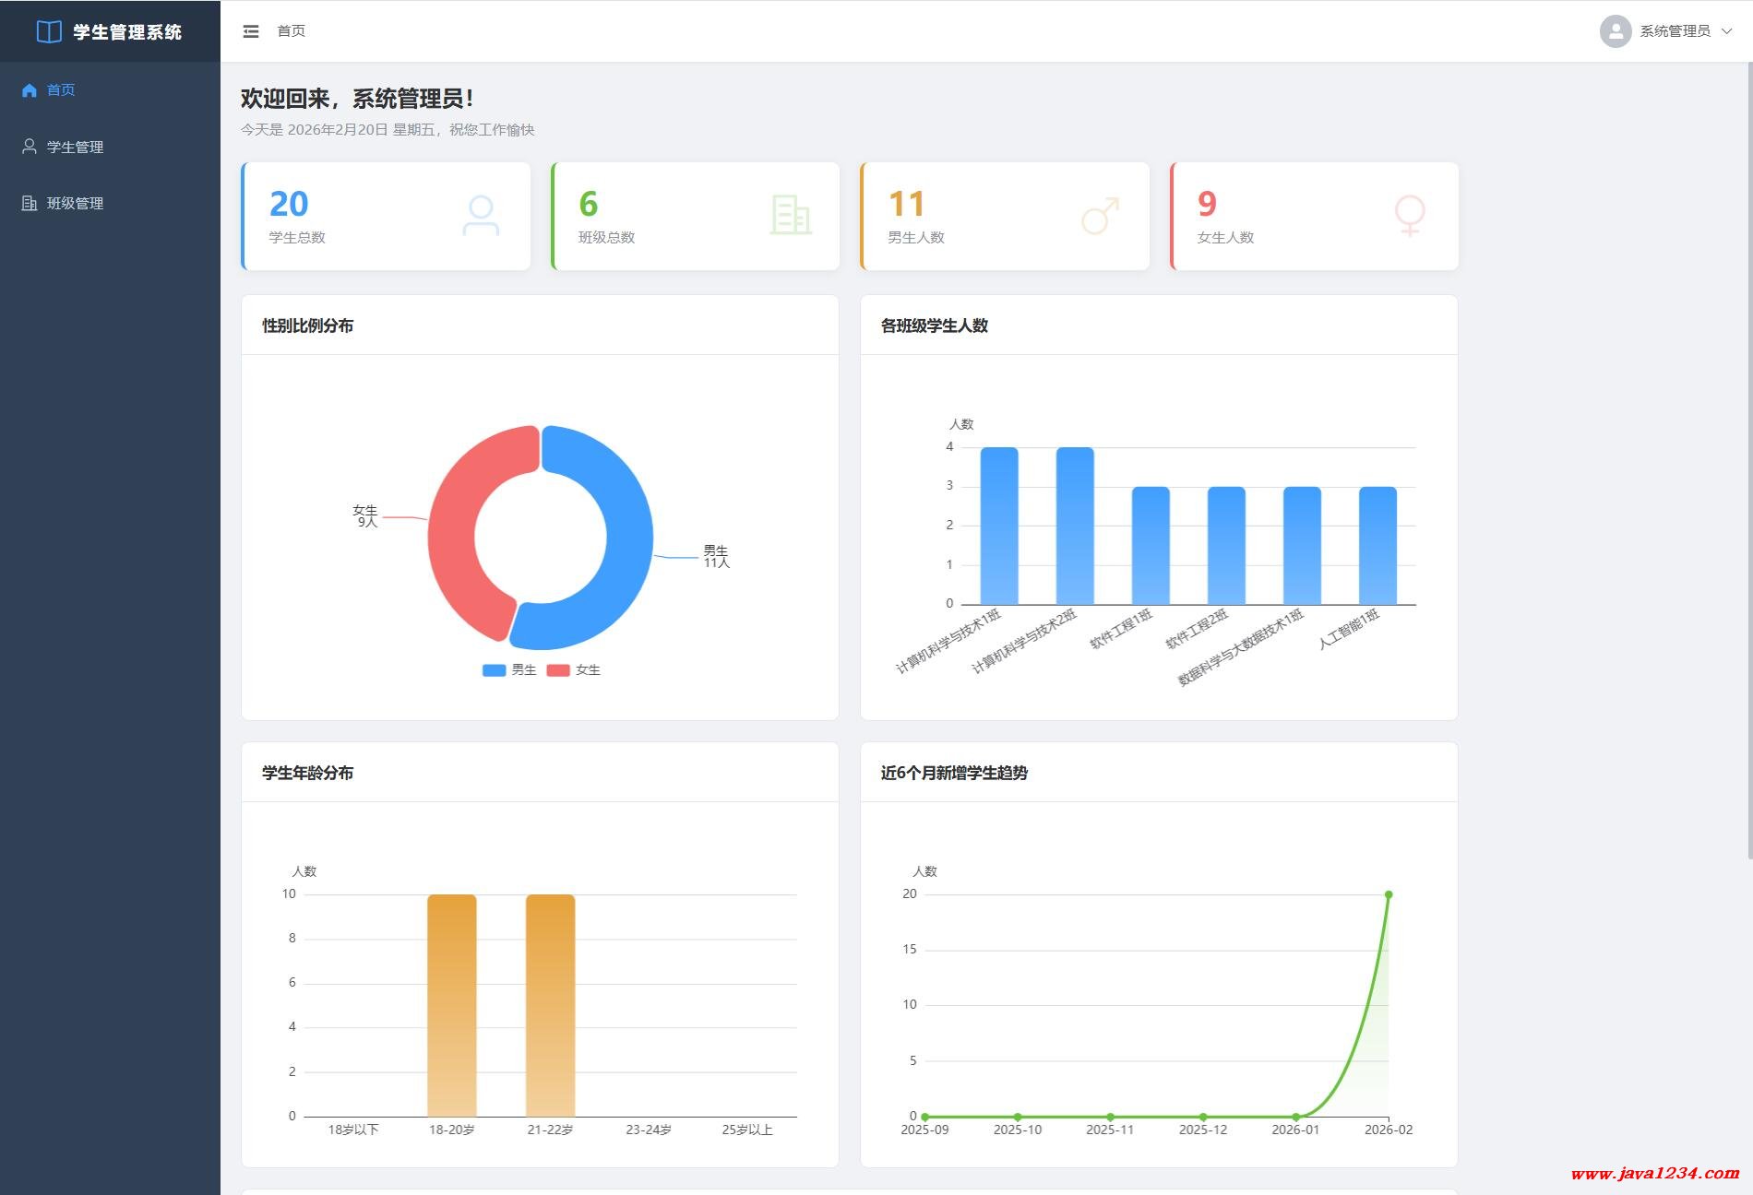Click the home icon in the sidebar

coord(30,90)
